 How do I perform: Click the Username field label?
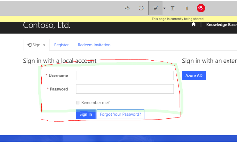58,75
